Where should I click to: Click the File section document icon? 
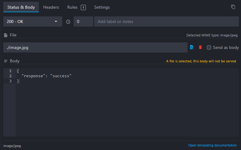[x=6, y=35]
